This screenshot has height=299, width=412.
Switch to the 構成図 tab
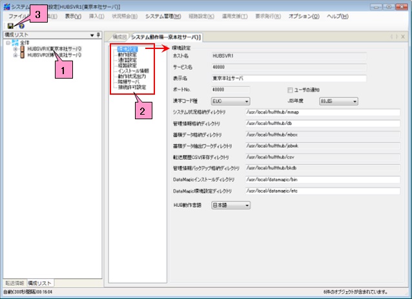click(118, 38)
